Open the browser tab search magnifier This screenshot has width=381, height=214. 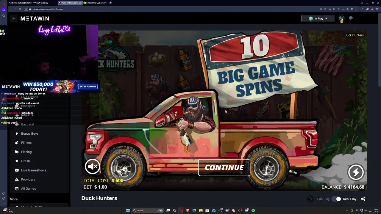tap(362, 3)
